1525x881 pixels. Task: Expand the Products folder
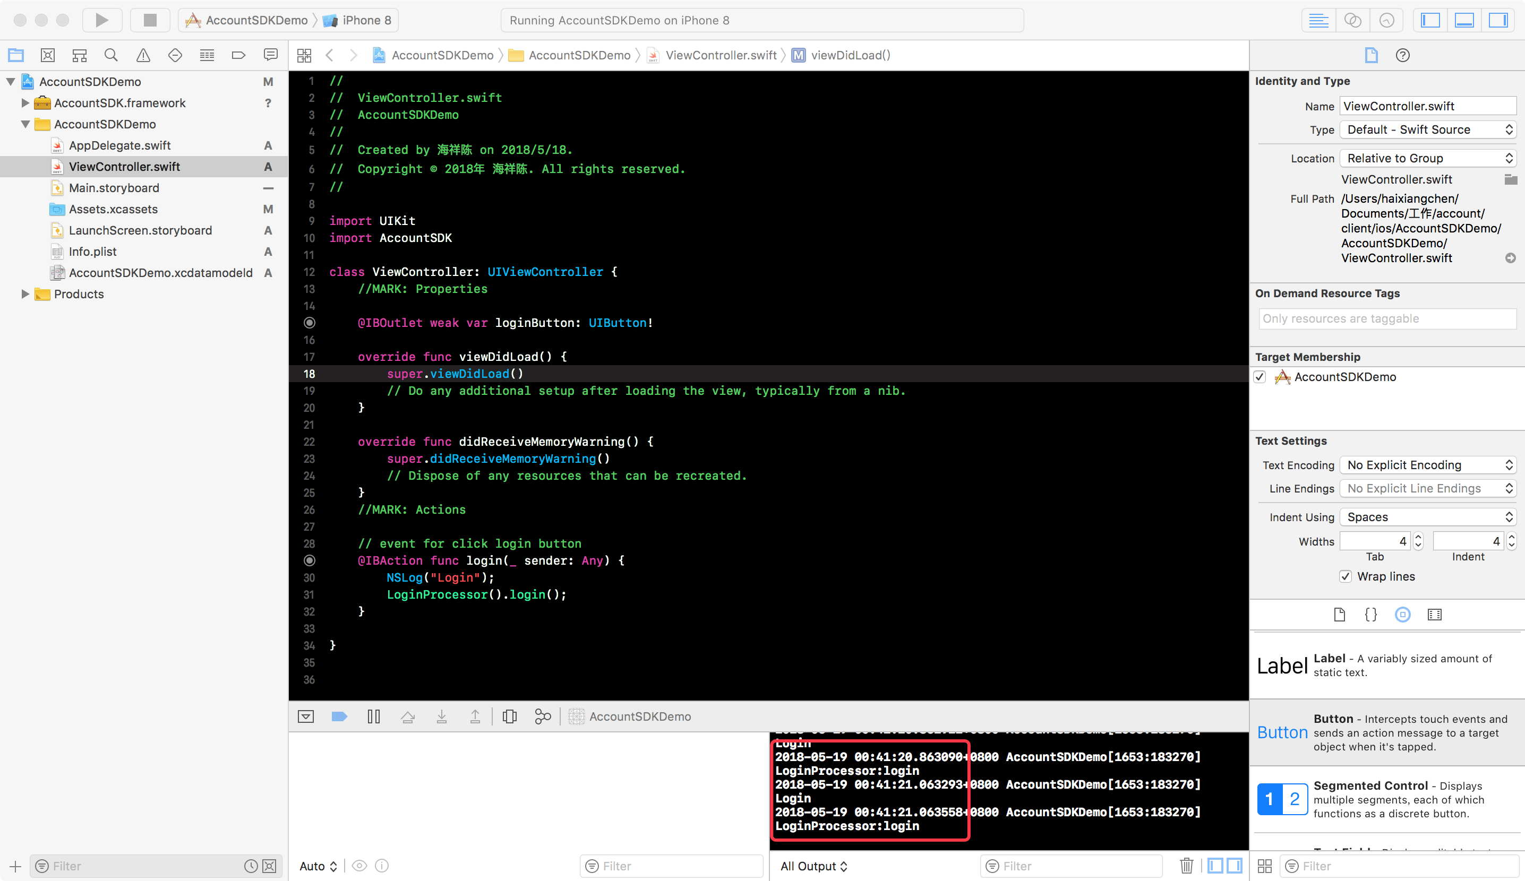coord(25,293)
